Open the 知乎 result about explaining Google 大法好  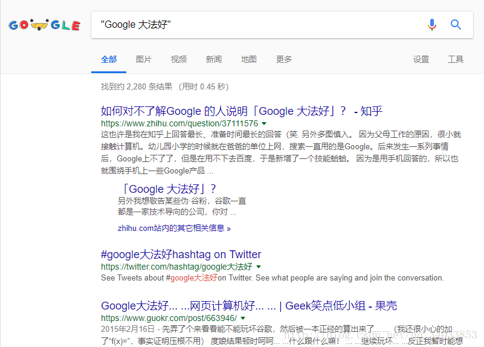241,111
